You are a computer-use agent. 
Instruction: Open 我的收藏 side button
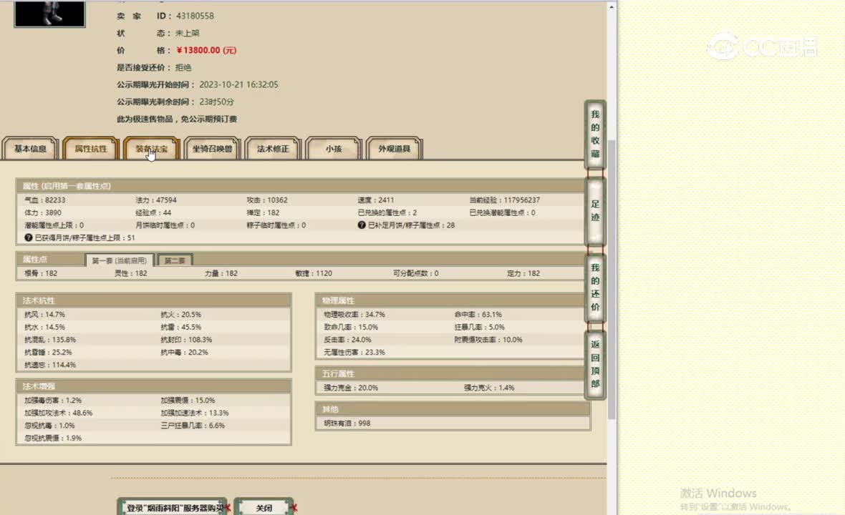coord(595,134)
